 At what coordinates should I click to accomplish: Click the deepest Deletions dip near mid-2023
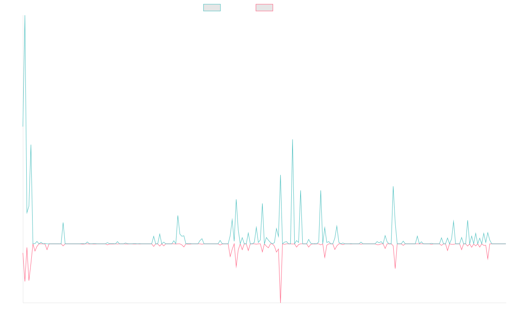(x=281, y=302)
